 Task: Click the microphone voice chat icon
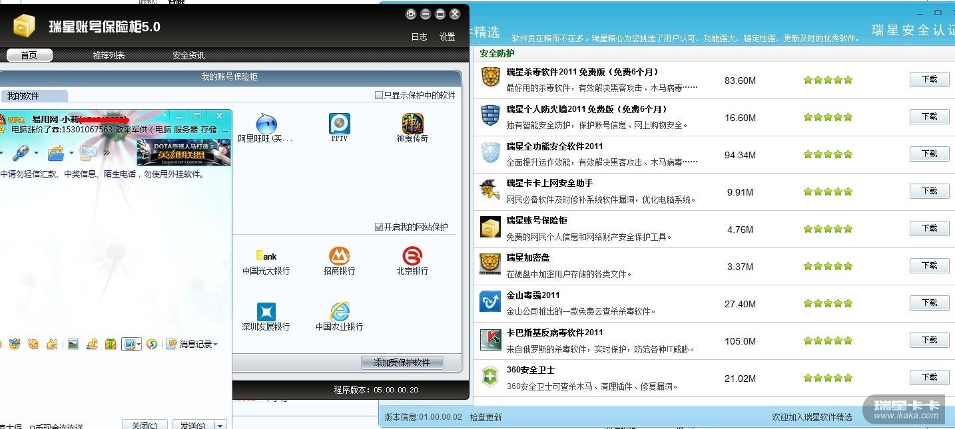point(20,153)
